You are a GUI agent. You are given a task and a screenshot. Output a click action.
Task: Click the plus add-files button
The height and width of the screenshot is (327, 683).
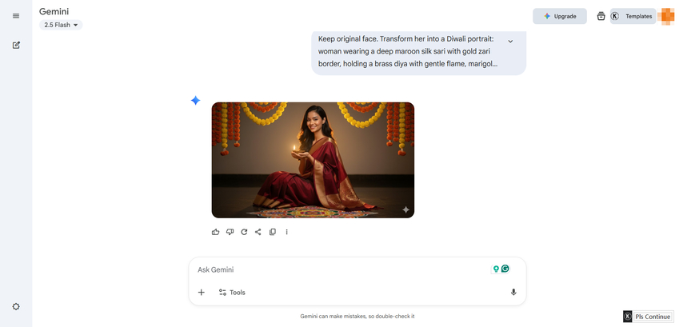click(202, 292)
